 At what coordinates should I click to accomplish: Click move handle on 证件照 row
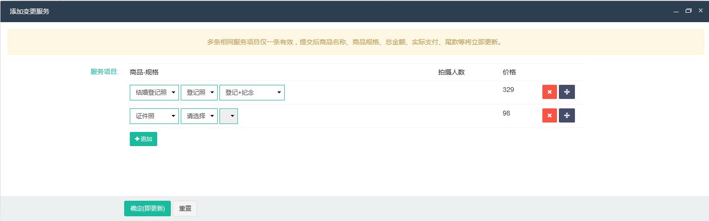tap(566, 115)
